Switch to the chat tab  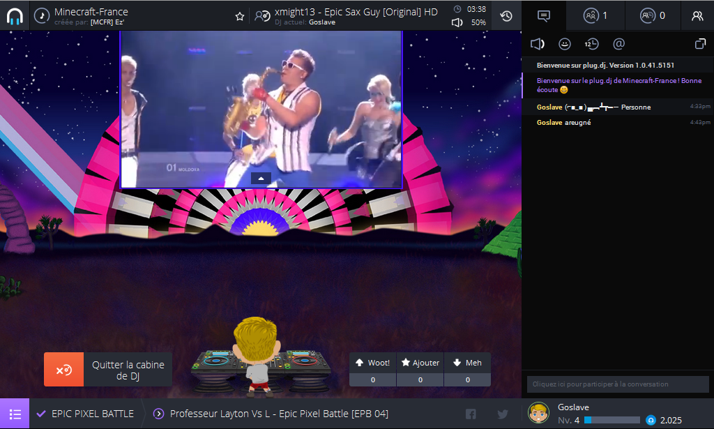coord(544,15)
